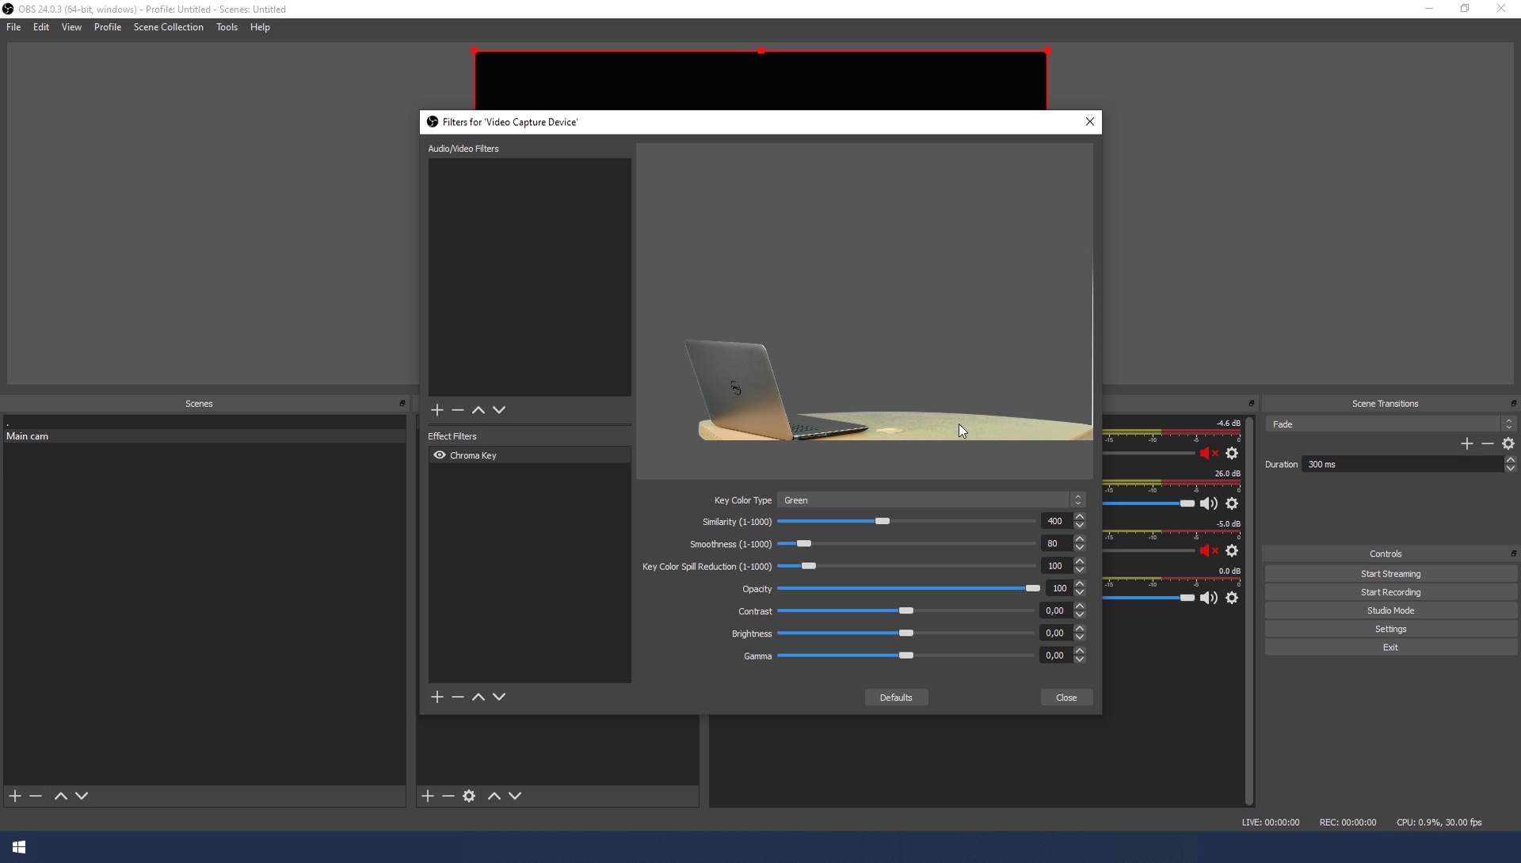Remove selected effect filter with minus icon
Screen dimensions: 1521x863
[458, 697]
